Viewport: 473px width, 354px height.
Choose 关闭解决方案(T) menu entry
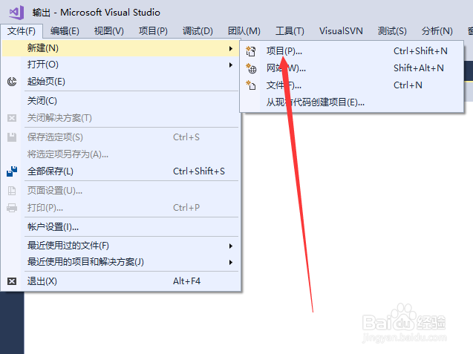click(121, 118)
